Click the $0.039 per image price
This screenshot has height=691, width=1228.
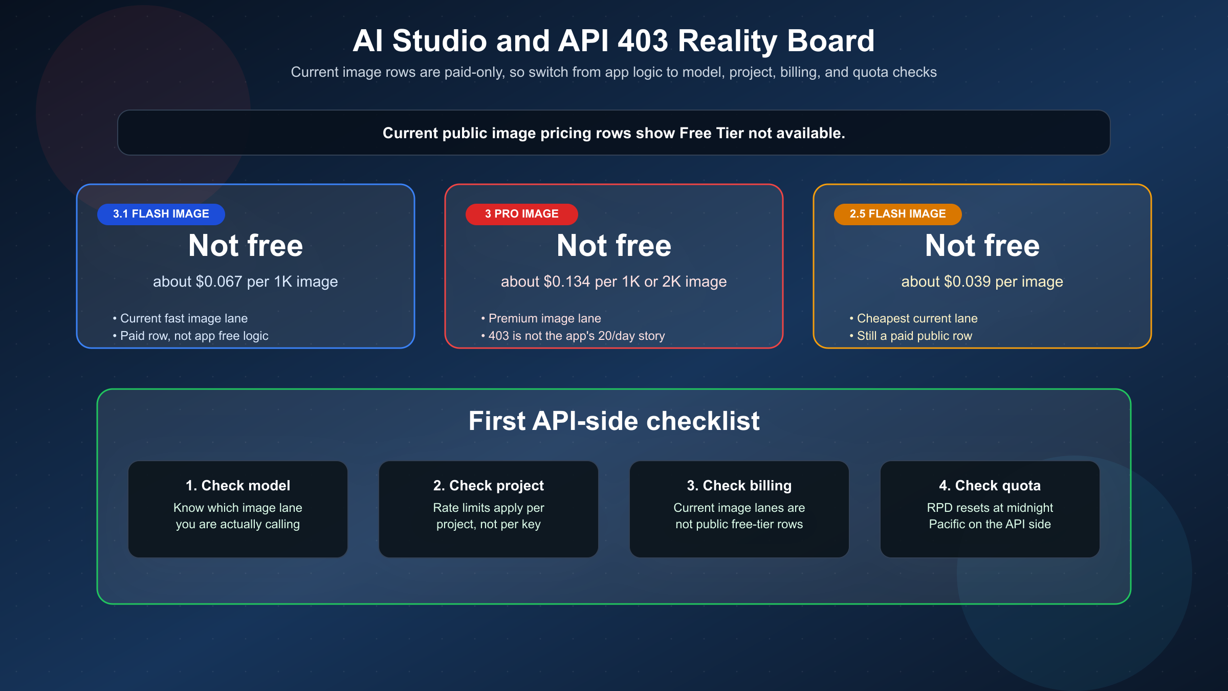pyautogui.click(x=982, y=281)
